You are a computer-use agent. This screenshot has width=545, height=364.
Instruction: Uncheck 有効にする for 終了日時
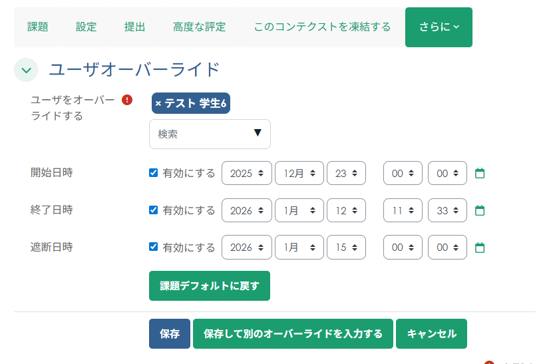[x=154, y=210]
